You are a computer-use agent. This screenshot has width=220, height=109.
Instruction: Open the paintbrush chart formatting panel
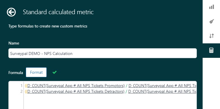211,21
